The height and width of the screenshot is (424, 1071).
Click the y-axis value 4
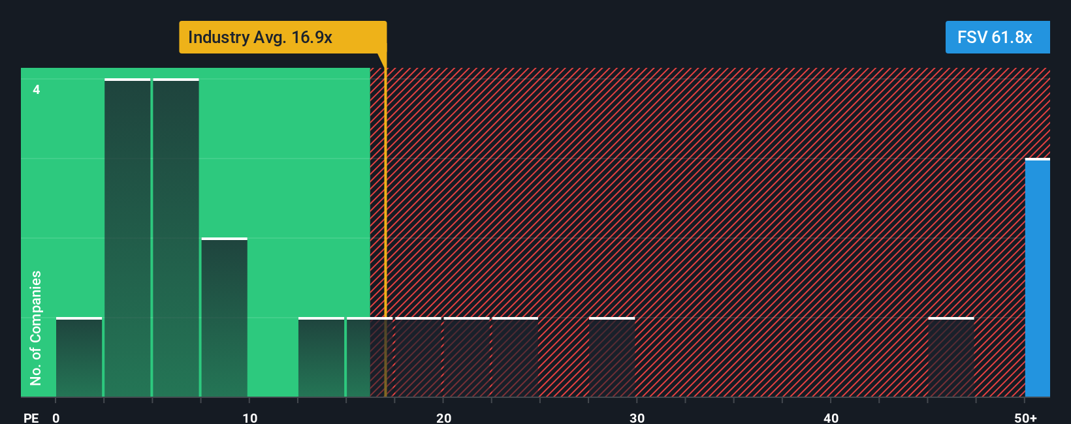tap(37, 89)
